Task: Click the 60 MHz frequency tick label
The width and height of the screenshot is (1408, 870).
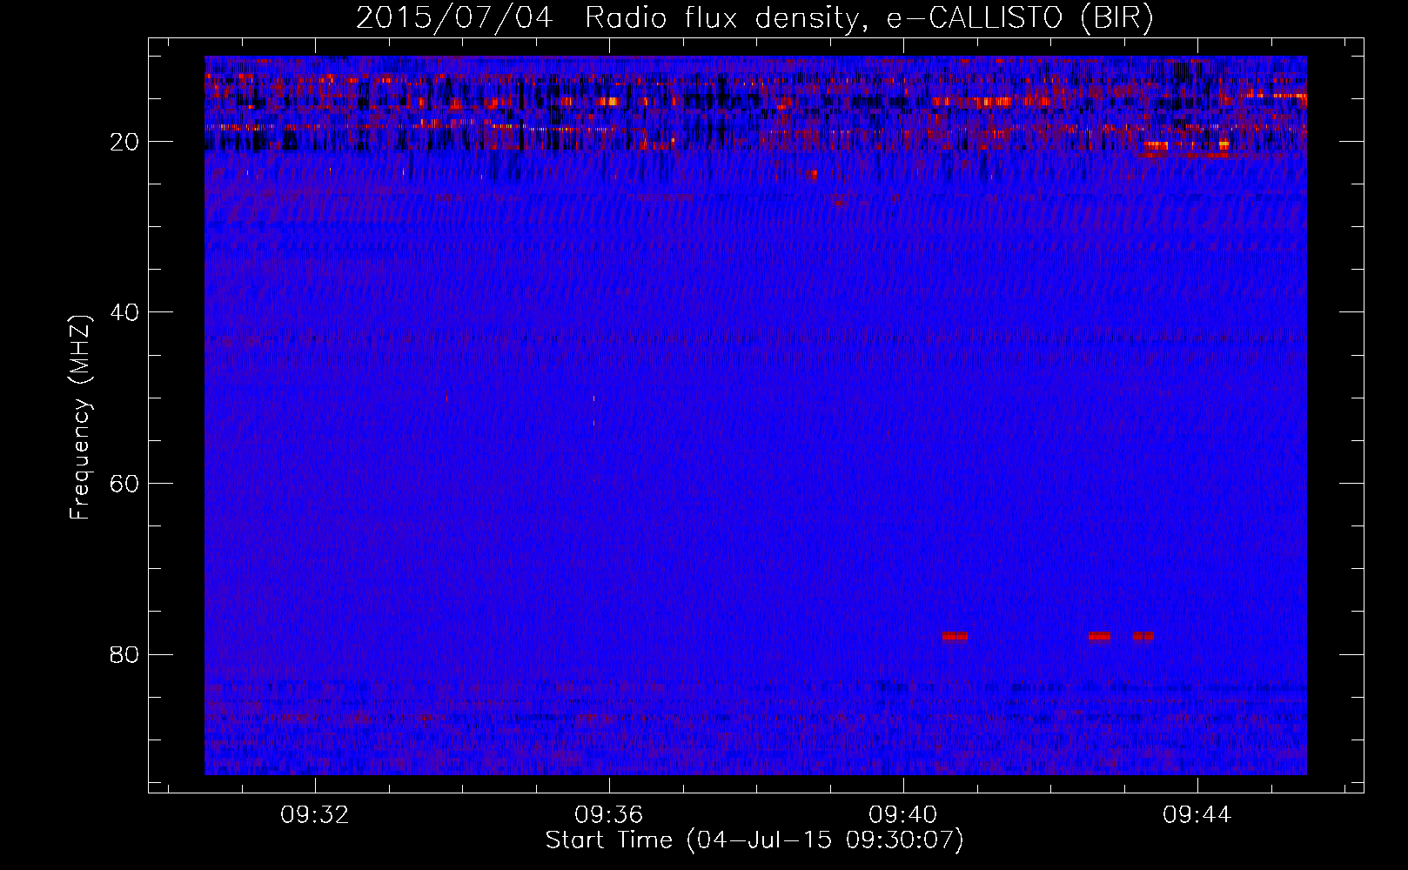Action: (125, 484)
